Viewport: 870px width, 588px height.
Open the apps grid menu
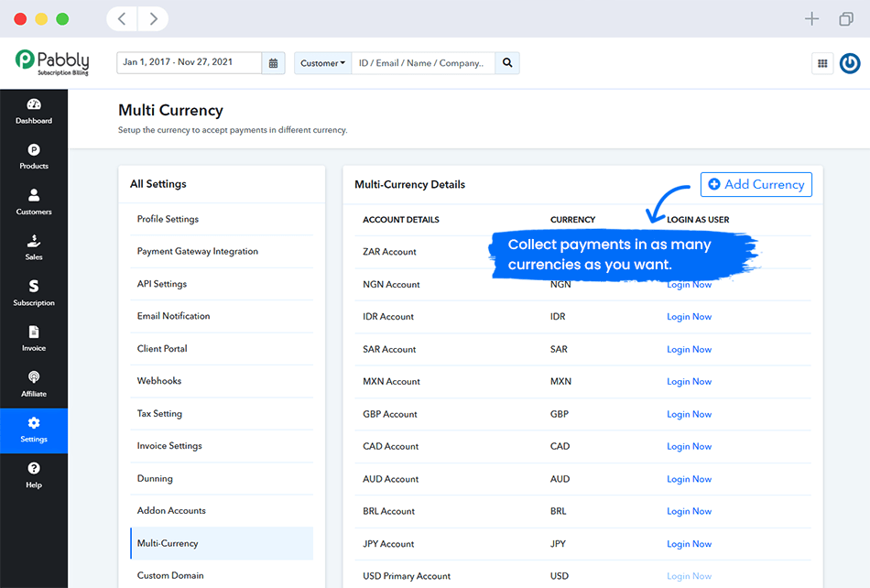pyautogui.click(x=822, y=63)
